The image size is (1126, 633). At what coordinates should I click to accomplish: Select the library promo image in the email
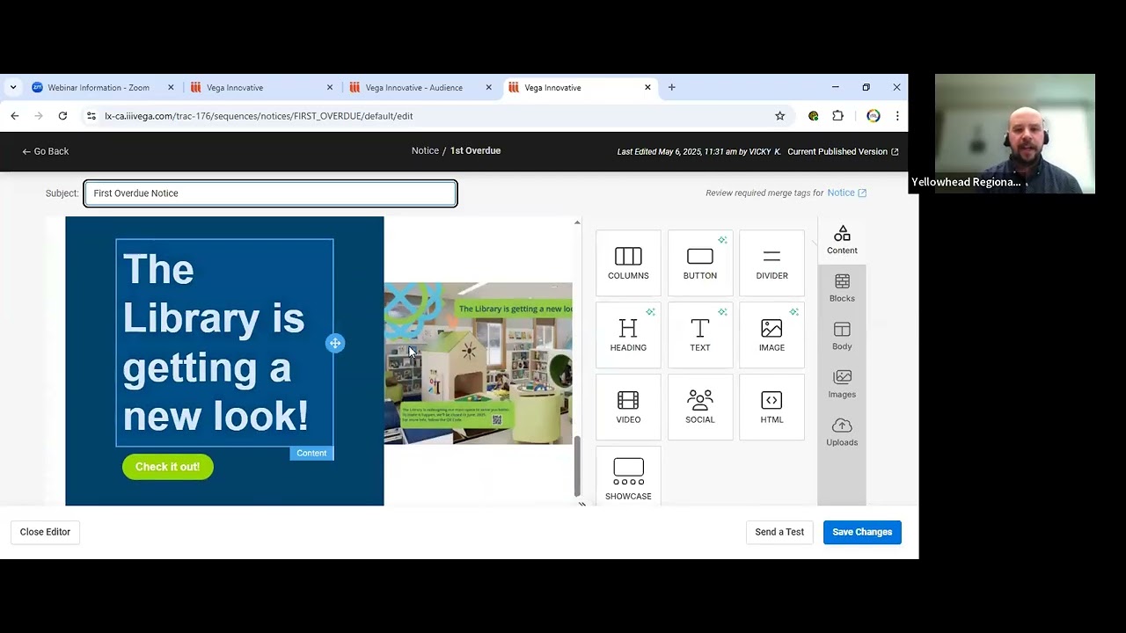coord(479,363)
